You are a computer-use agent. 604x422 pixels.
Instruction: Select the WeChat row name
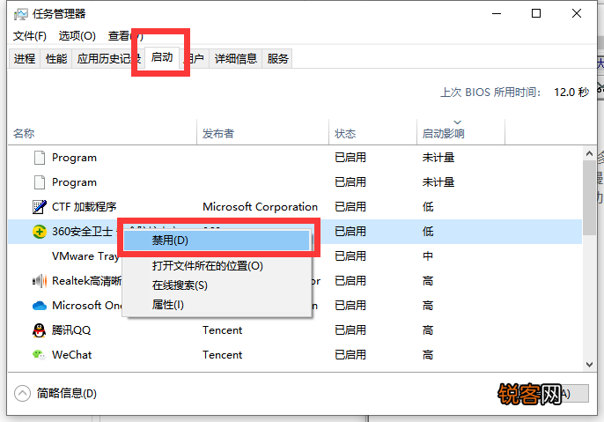[71, 355]
